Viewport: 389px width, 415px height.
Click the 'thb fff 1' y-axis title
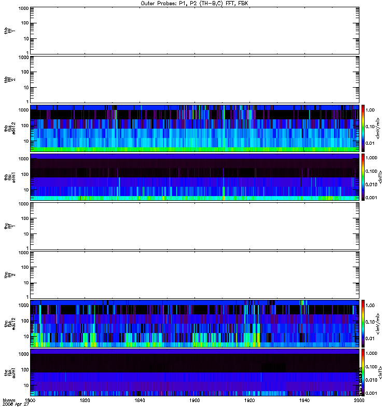9,31
